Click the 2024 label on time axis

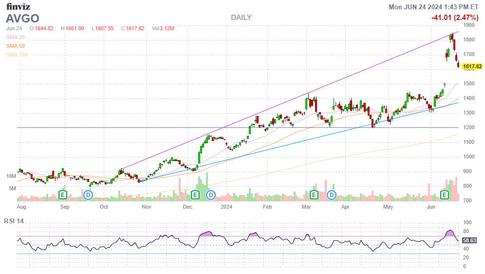226,207
